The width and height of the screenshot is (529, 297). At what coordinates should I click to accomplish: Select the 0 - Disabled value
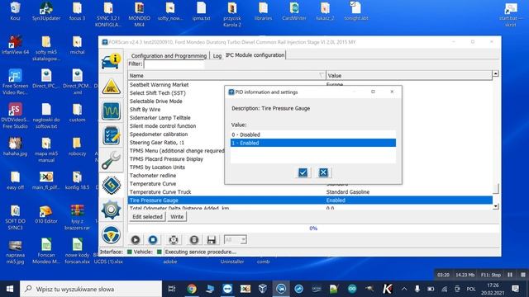[x=313, y=134]
